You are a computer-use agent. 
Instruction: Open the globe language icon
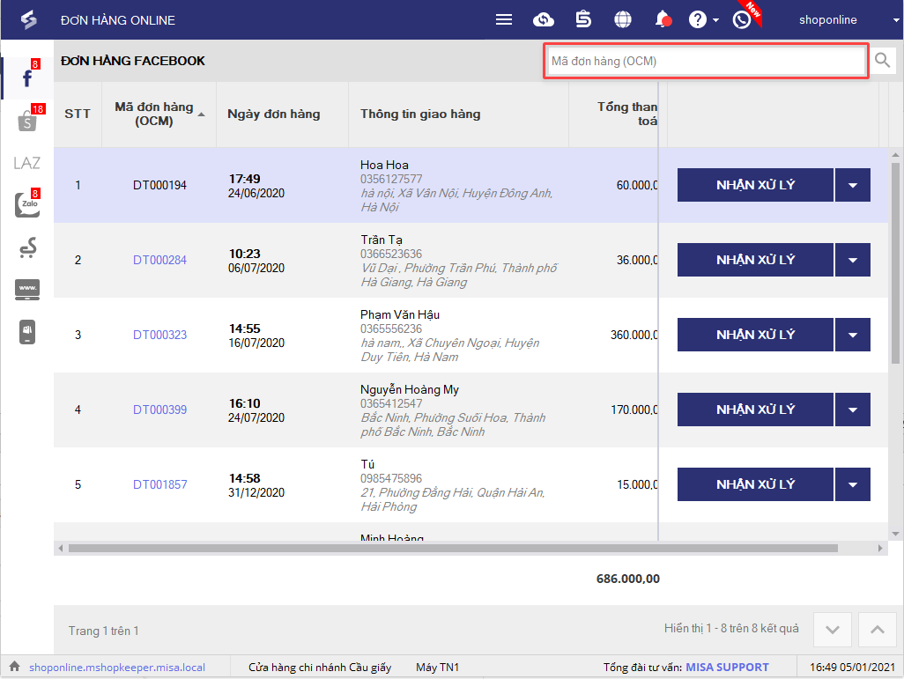(x=624, y=19)
